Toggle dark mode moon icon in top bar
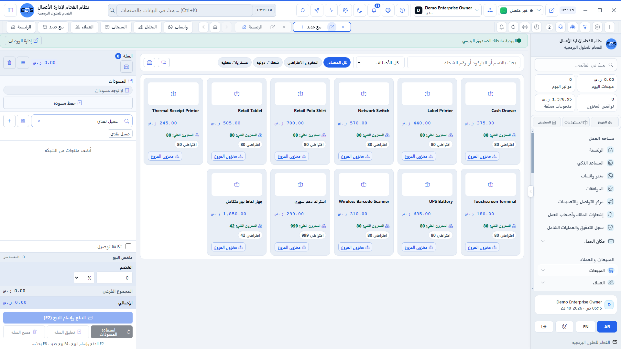This screenshot has width=621, height=349. pos(359,10)
